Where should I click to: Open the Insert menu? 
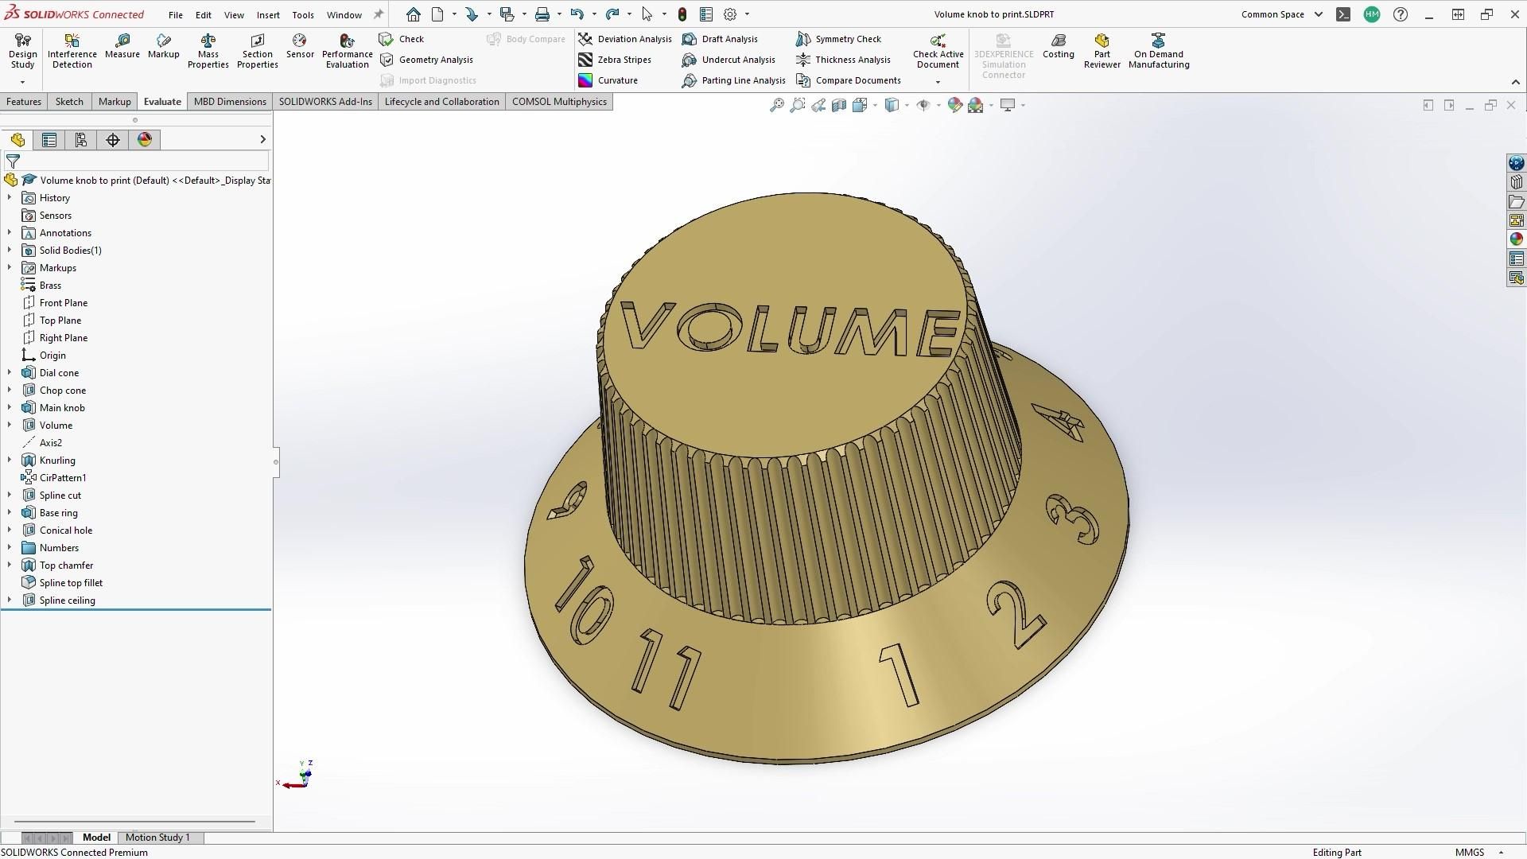click(268, 14)
